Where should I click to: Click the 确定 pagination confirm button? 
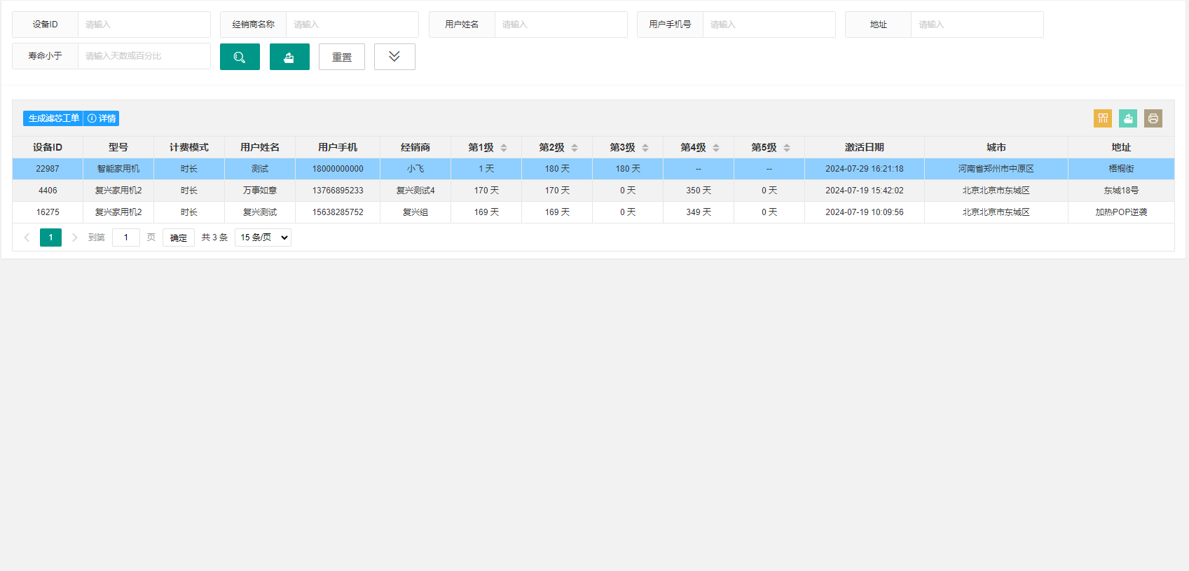(x=179, y=238)
